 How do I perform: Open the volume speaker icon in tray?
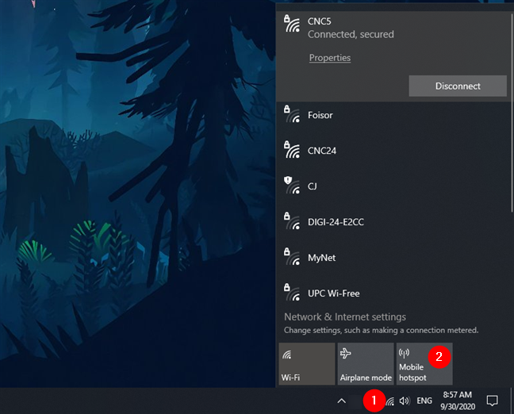coord(405,401)
